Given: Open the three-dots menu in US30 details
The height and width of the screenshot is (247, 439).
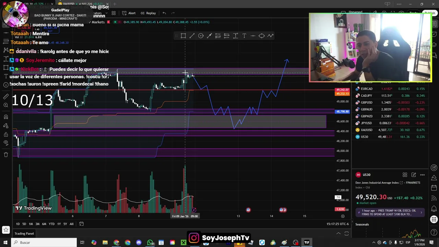Looking at the screenshot, I should pos(423,175).
